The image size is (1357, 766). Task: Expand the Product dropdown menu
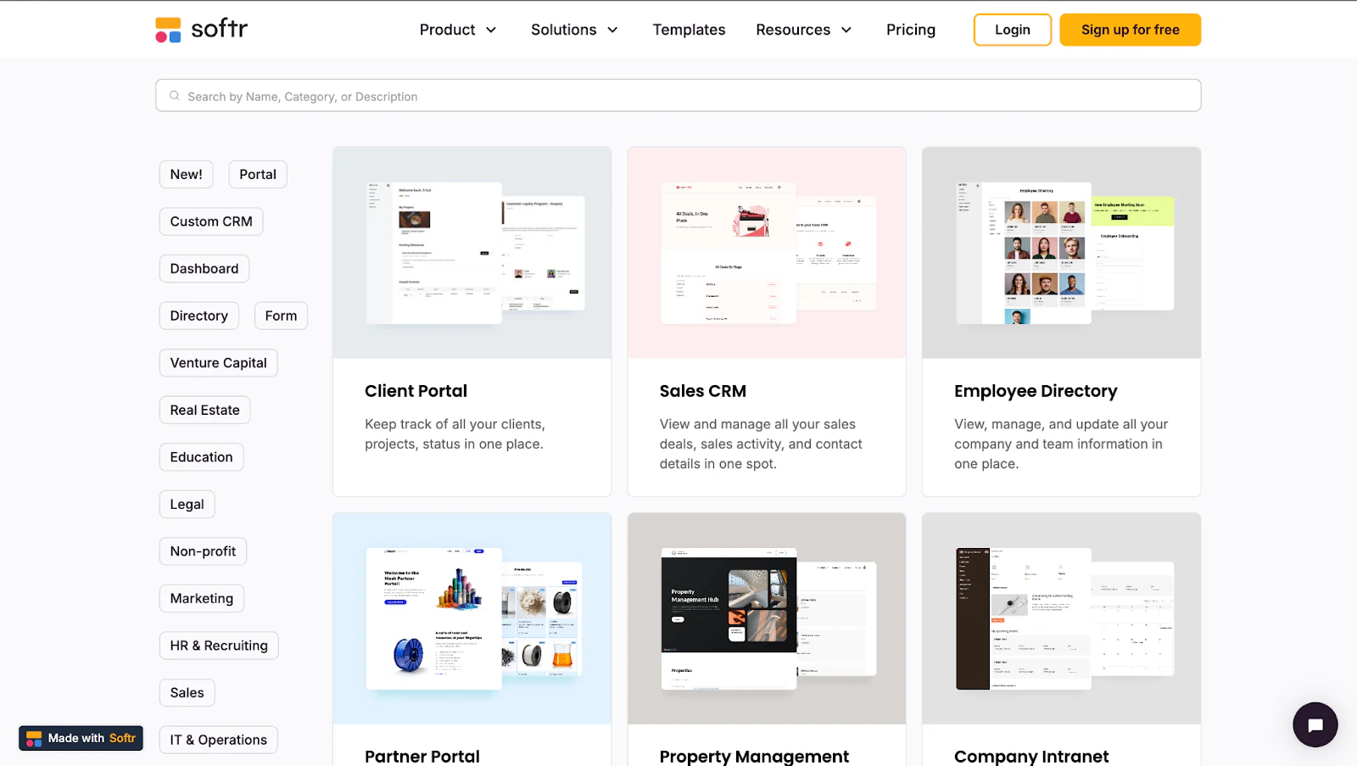pos(458,30)
